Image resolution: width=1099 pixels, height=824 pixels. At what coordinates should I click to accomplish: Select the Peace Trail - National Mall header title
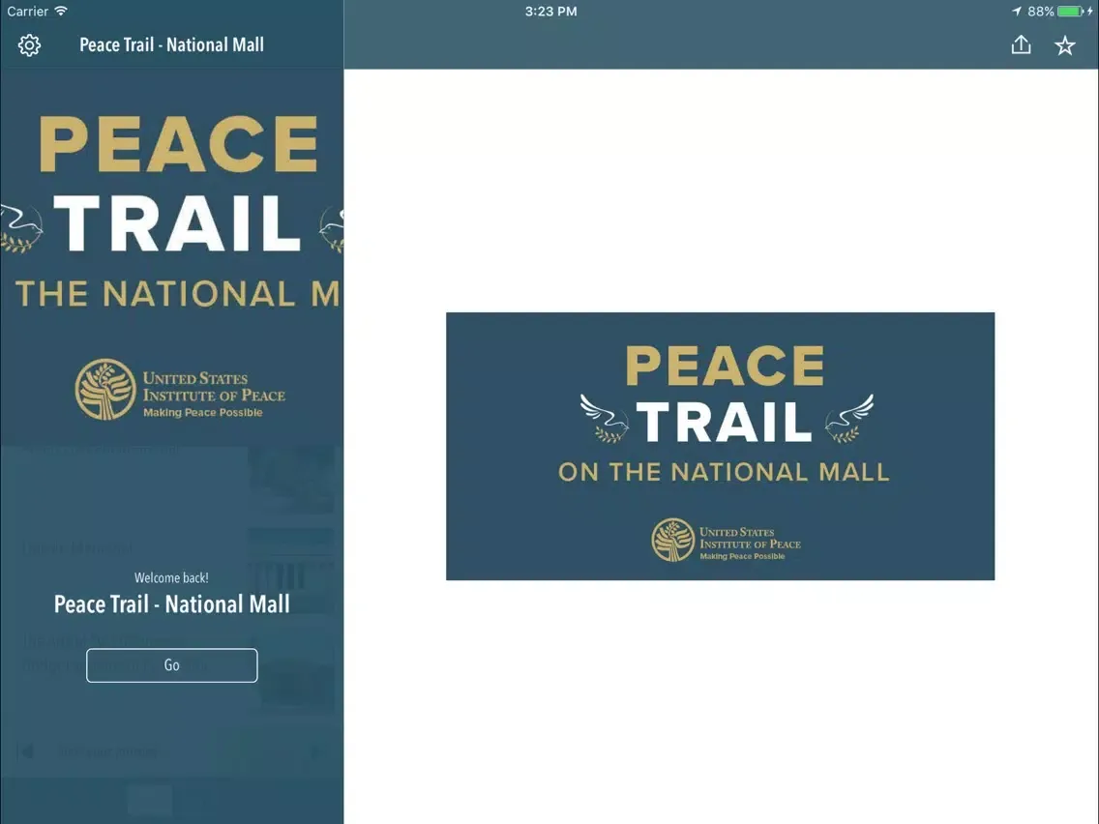click(x=172, y=44)
